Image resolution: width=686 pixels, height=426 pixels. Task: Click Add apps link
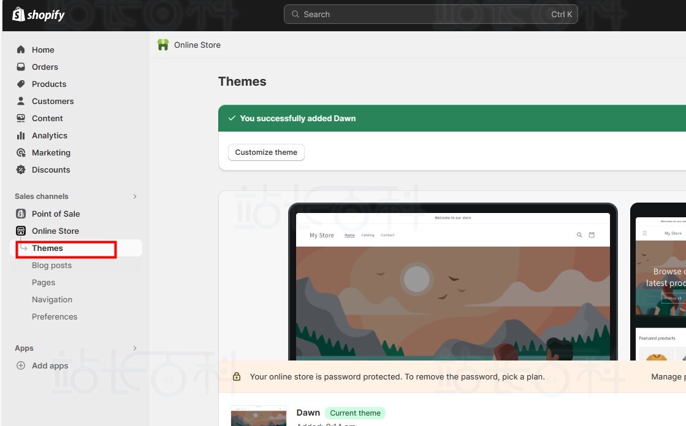click(50, 365)
